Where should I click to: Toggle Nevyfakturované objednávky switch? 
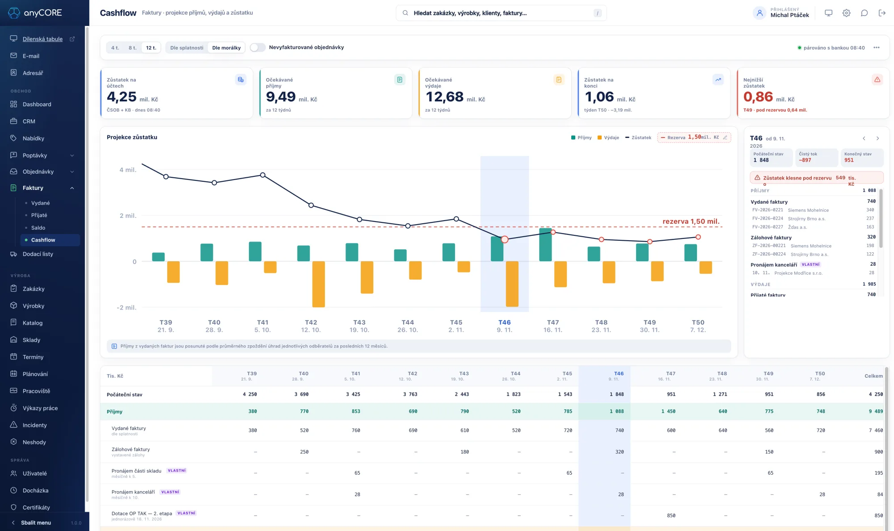(257, 47)
